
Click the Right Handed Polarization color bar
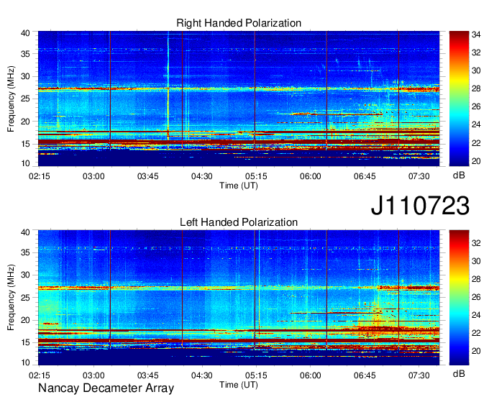(x=459, y=99)
